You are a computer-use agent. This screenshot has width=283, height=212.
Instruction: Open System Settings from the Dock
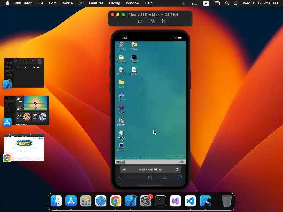click(x=146, y=201)
